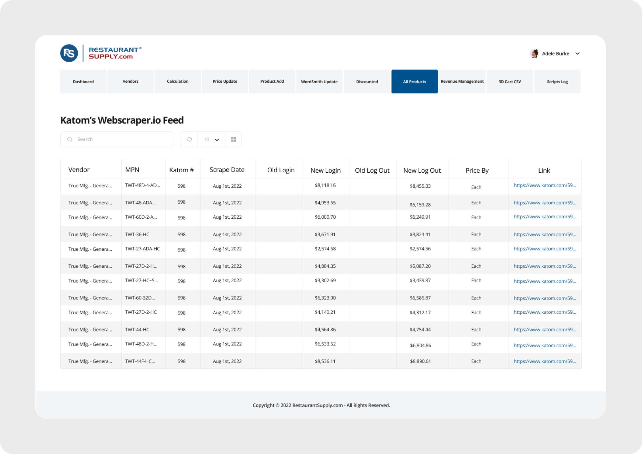This screenshot has height=454, width=642.
Task: Open the katom.com link for TWT-36-HC
Action: (x=544, y=234)
